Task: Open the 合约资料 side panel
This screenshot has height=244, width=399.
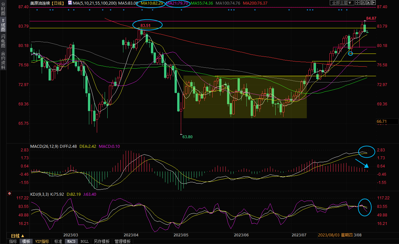Action: (3, 60)
